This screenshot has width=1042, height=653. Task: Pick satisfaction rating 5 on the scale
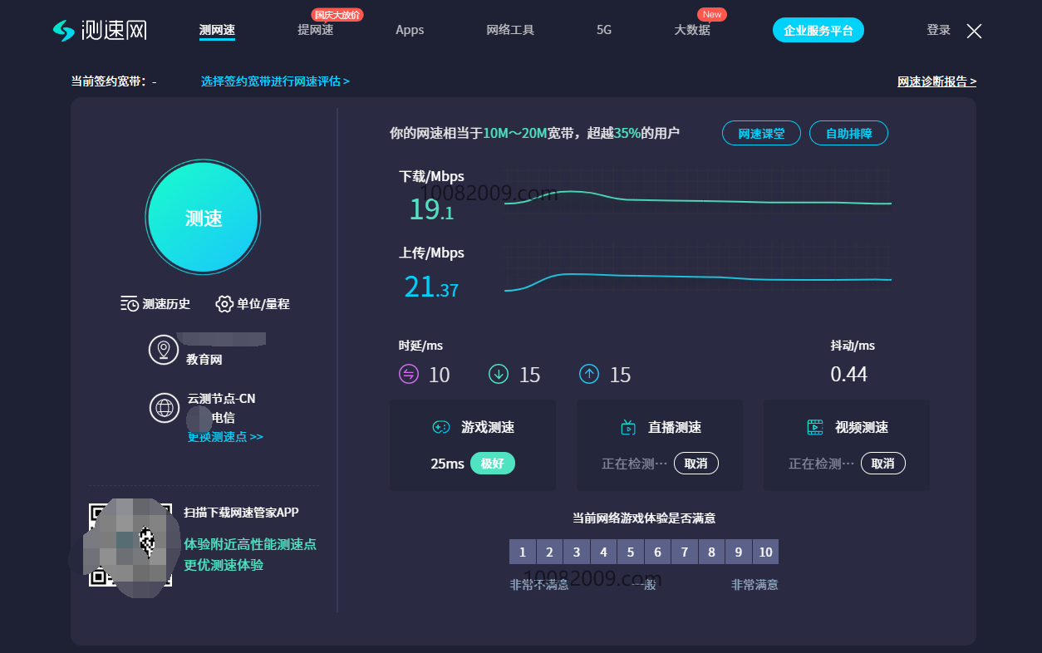tap(631, 551)
